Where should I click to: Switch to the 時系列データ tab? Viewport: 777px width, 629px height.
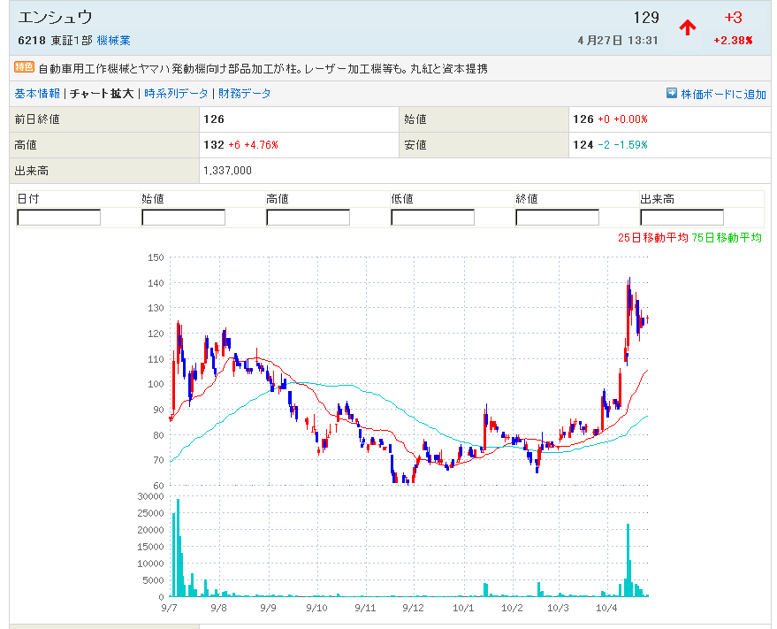(x=177, y=93)
